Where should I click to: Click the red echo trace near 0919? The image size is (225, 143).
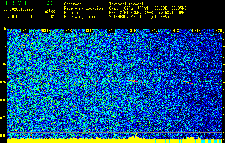[x=192, y=83]
